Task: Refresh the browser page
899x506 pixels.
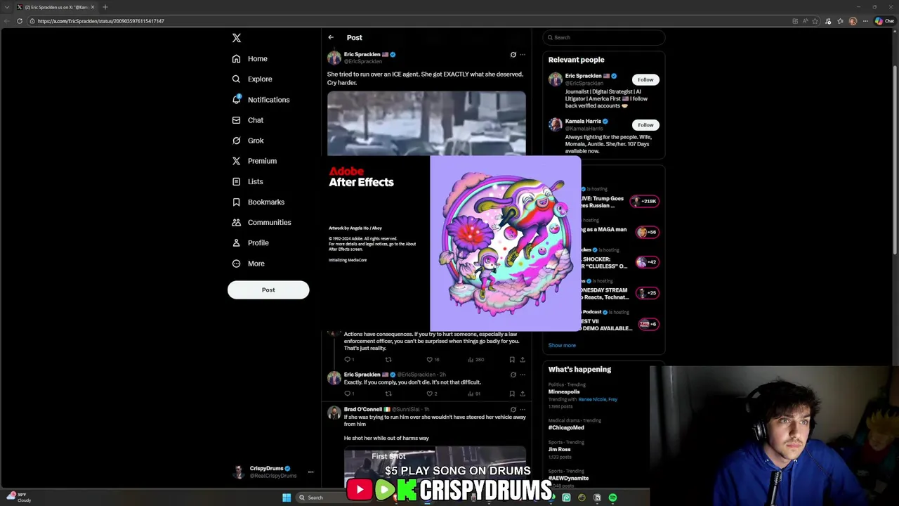Action: click(x=20, y=21)
